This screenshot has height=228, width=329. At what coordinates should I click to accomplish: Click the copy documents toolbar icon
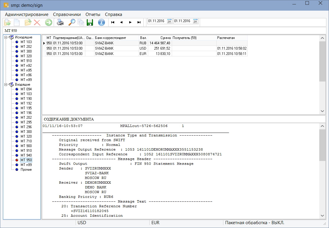click(81, 22)
